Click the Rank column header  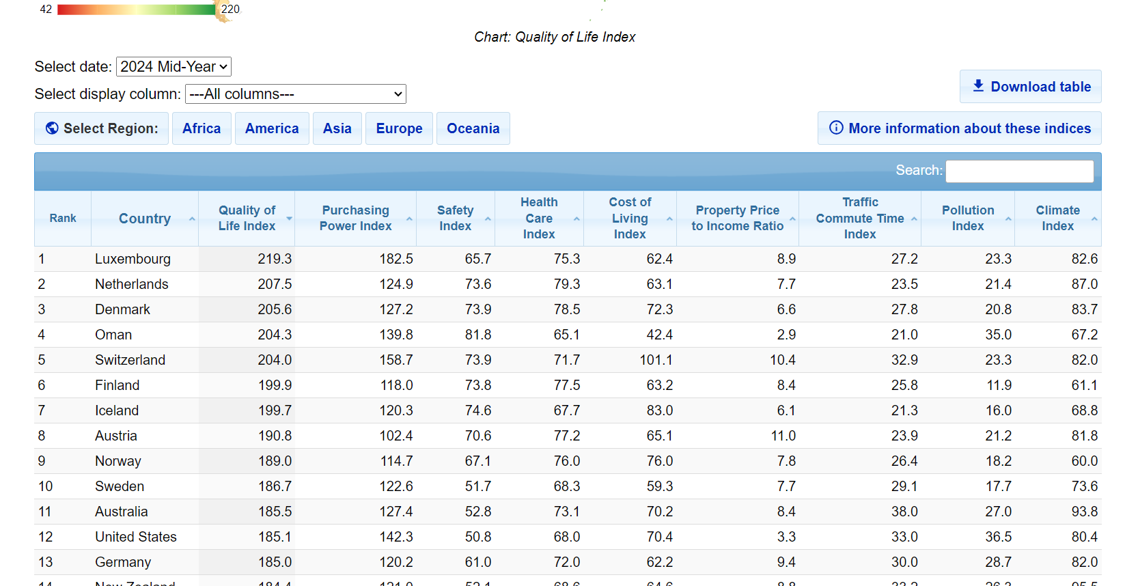(63, 219)
